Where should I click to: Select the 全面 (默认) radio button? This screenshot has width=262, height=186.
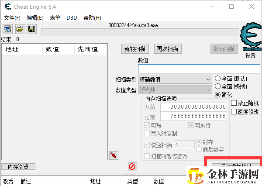(217, 79)
